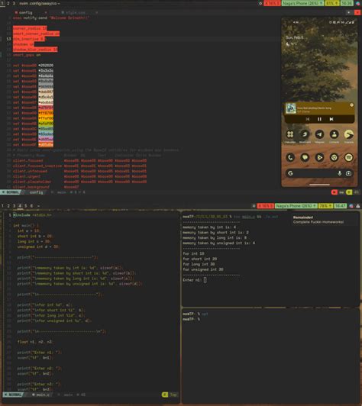
Task: Click the 'client.unfocused' line in config
Action: (x=80, y=171)
